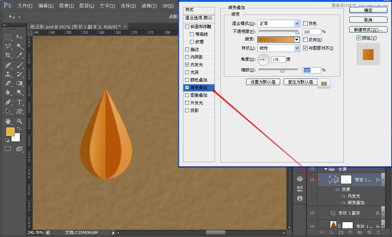Screen dimensions: 392x237
Task: Enable the 描边 style checkbox
Action: tap(187, 50)
